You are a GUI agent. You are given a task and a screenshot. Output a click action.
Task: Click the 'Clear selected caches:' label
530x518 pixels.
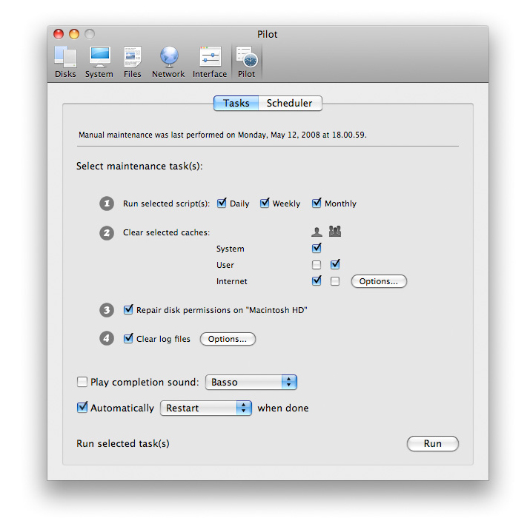click(166, 232)
